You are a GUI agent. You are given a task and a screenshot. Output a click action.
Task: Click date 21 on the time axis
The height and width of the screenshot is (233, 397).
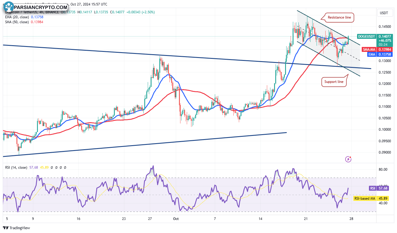(x=306, y=219)
